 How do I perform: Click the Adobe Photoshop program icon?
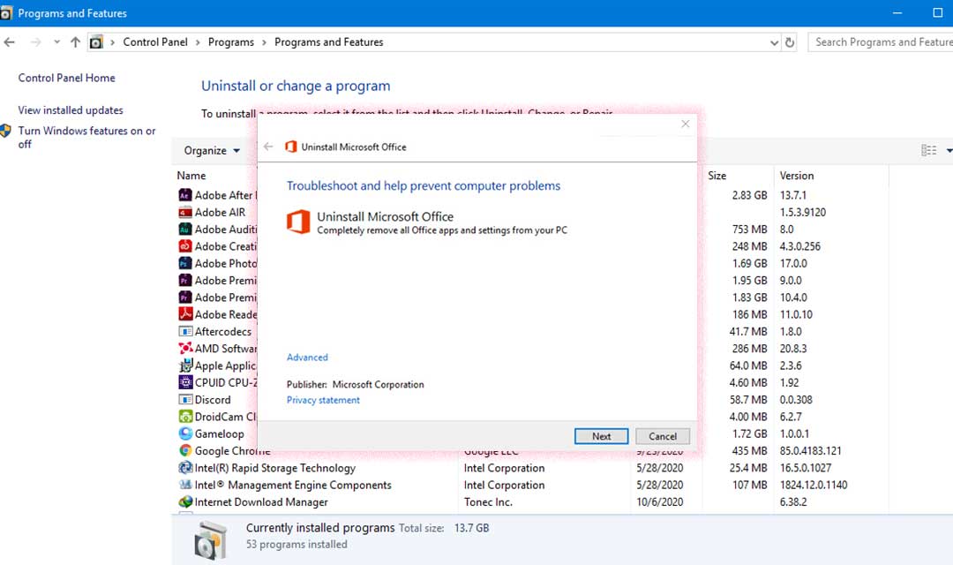coord(185,263)
